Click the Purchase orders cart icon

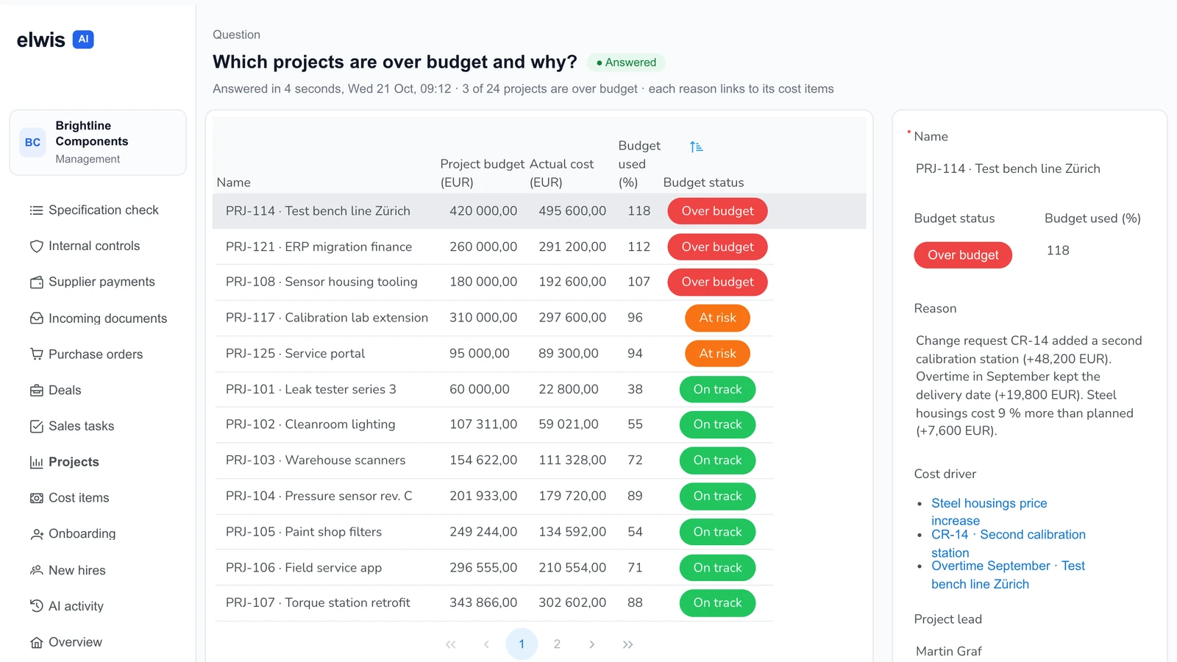click(36, 355)
